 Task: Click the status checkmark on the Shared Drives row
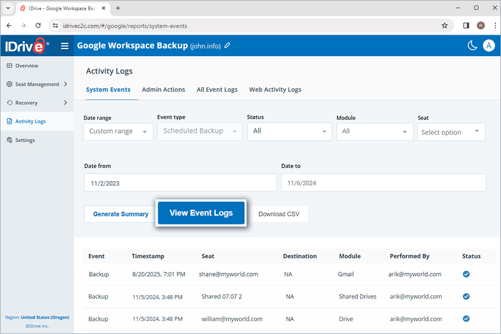pos(466,296)
